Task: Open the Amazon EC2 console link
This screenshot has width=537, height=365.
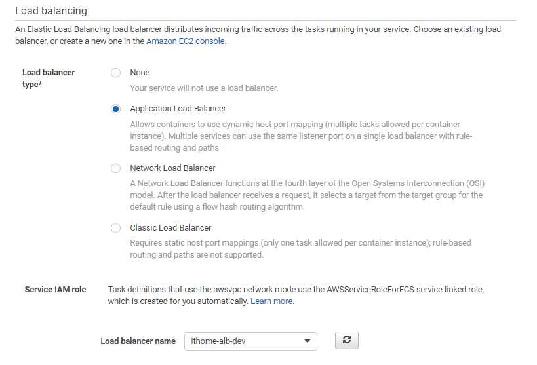Action: pos(186,41)
